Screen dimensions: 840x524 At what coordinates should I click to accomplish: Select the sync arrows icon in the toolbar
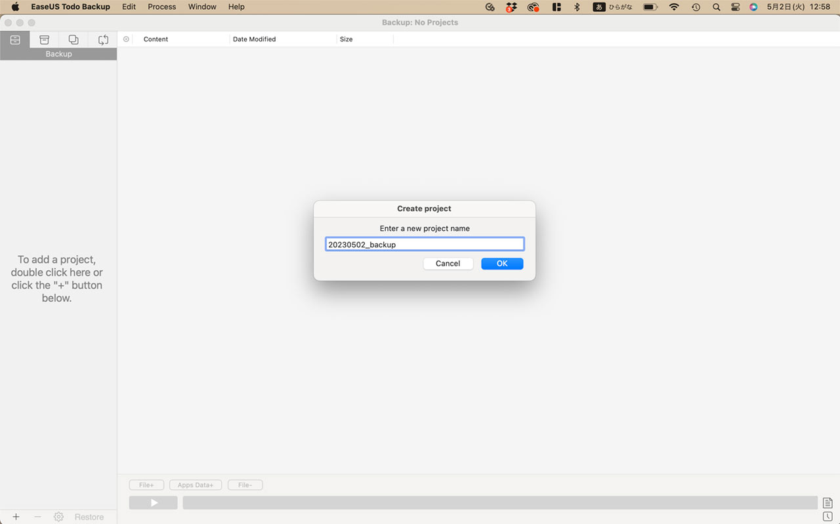102,39
